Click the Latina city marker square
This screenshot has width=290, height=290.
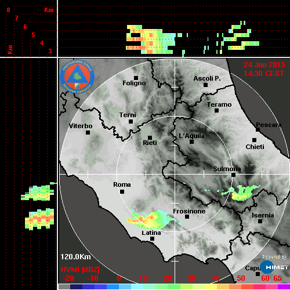pyautogui.click(x=152, y=239)
